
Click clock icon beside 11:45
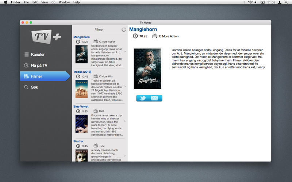[x=78, y=146]
